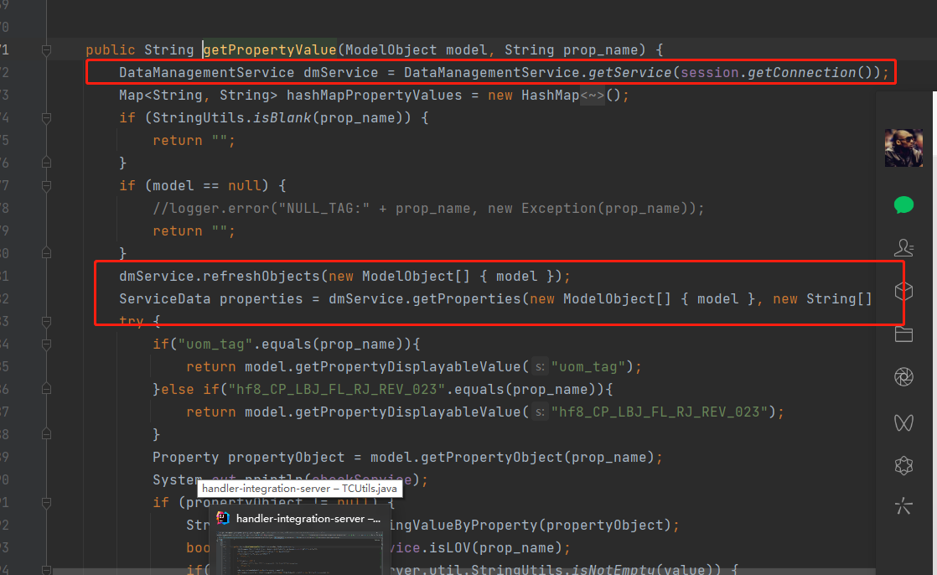Click the s: hint before "hf8_CP_LBJ_FL_RJ_REV_023"
Viewport: 937px width, 575px height.
tap(540, 412)
